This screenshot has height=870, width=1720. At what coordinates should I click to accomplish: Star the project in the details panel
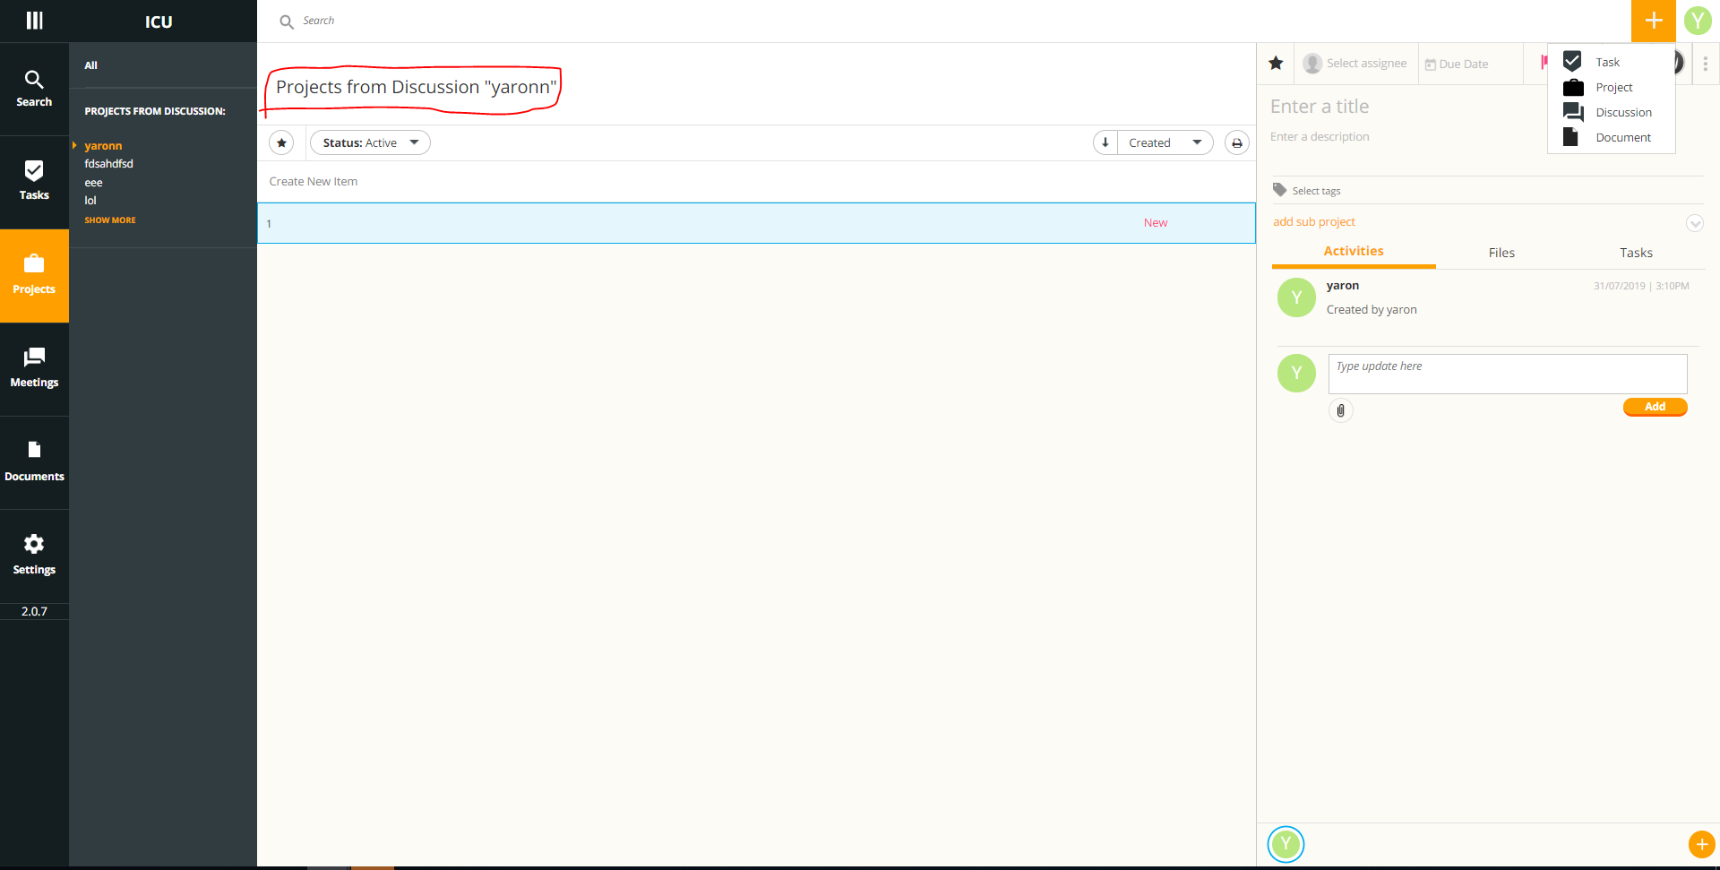tap(1276, 63)
